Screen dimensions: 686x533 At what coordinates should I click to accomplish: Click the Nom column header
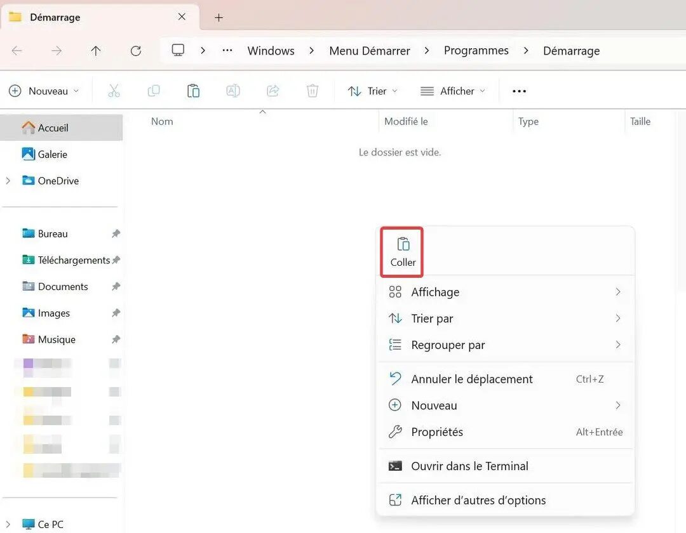(x=162, y=121)
